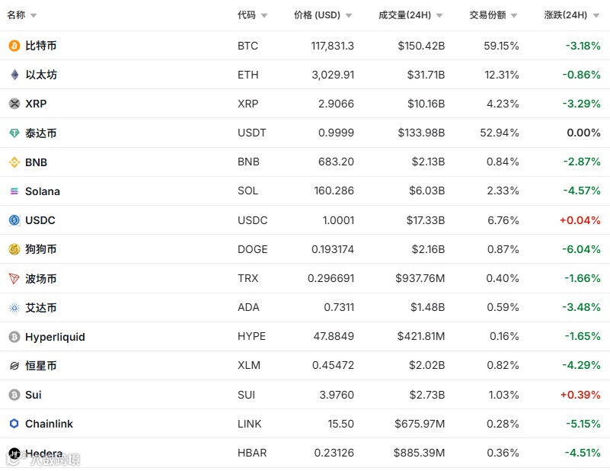Sort by 成交量(24H) column arrow
The image size is (610, 471).
pyautogui.click(x=439, y=15)
